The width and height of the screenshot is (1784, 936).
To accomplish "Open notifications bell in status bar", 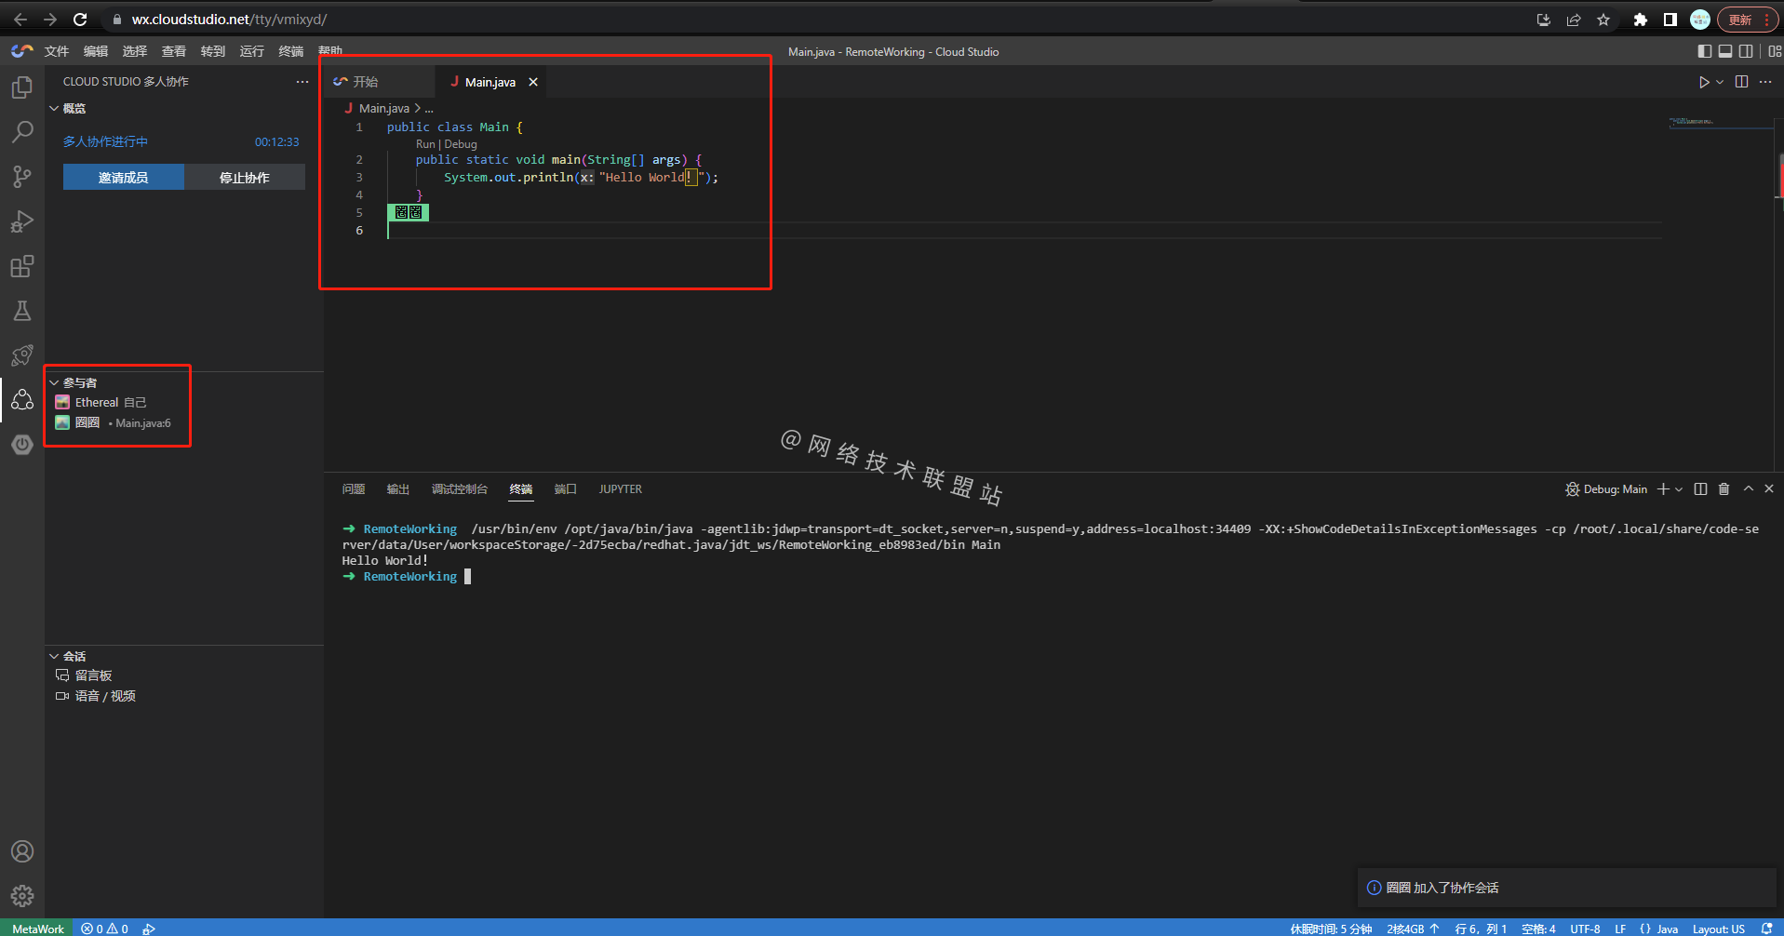I will [x=1766, y=929].
